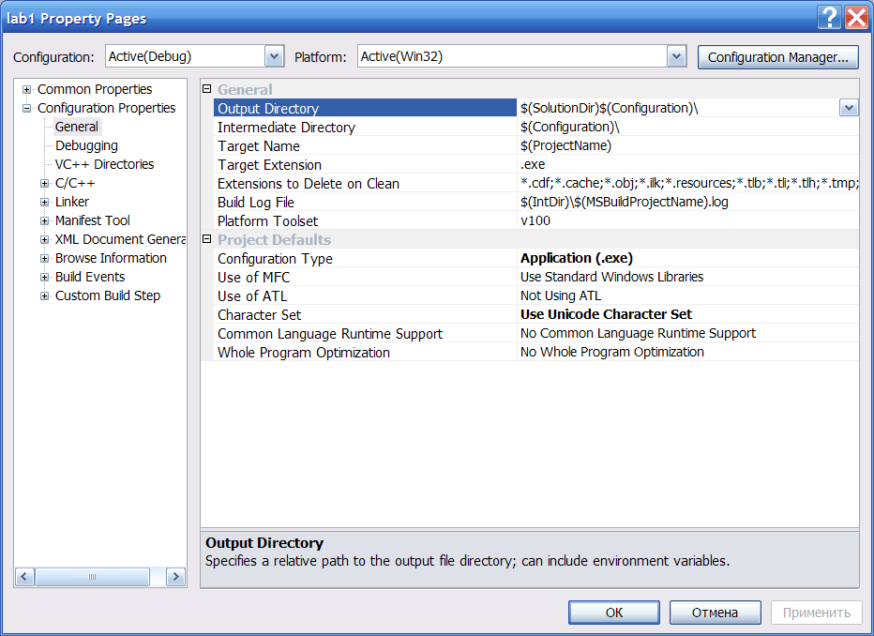Select Common Language Runtime Support property

click(x=365, y=334)
